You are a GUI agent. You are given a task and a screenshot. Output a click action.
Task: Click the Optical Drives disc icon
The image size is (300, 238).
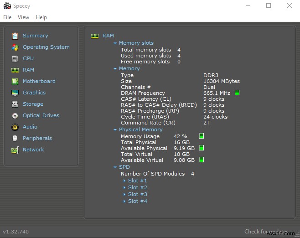point(15,115)
